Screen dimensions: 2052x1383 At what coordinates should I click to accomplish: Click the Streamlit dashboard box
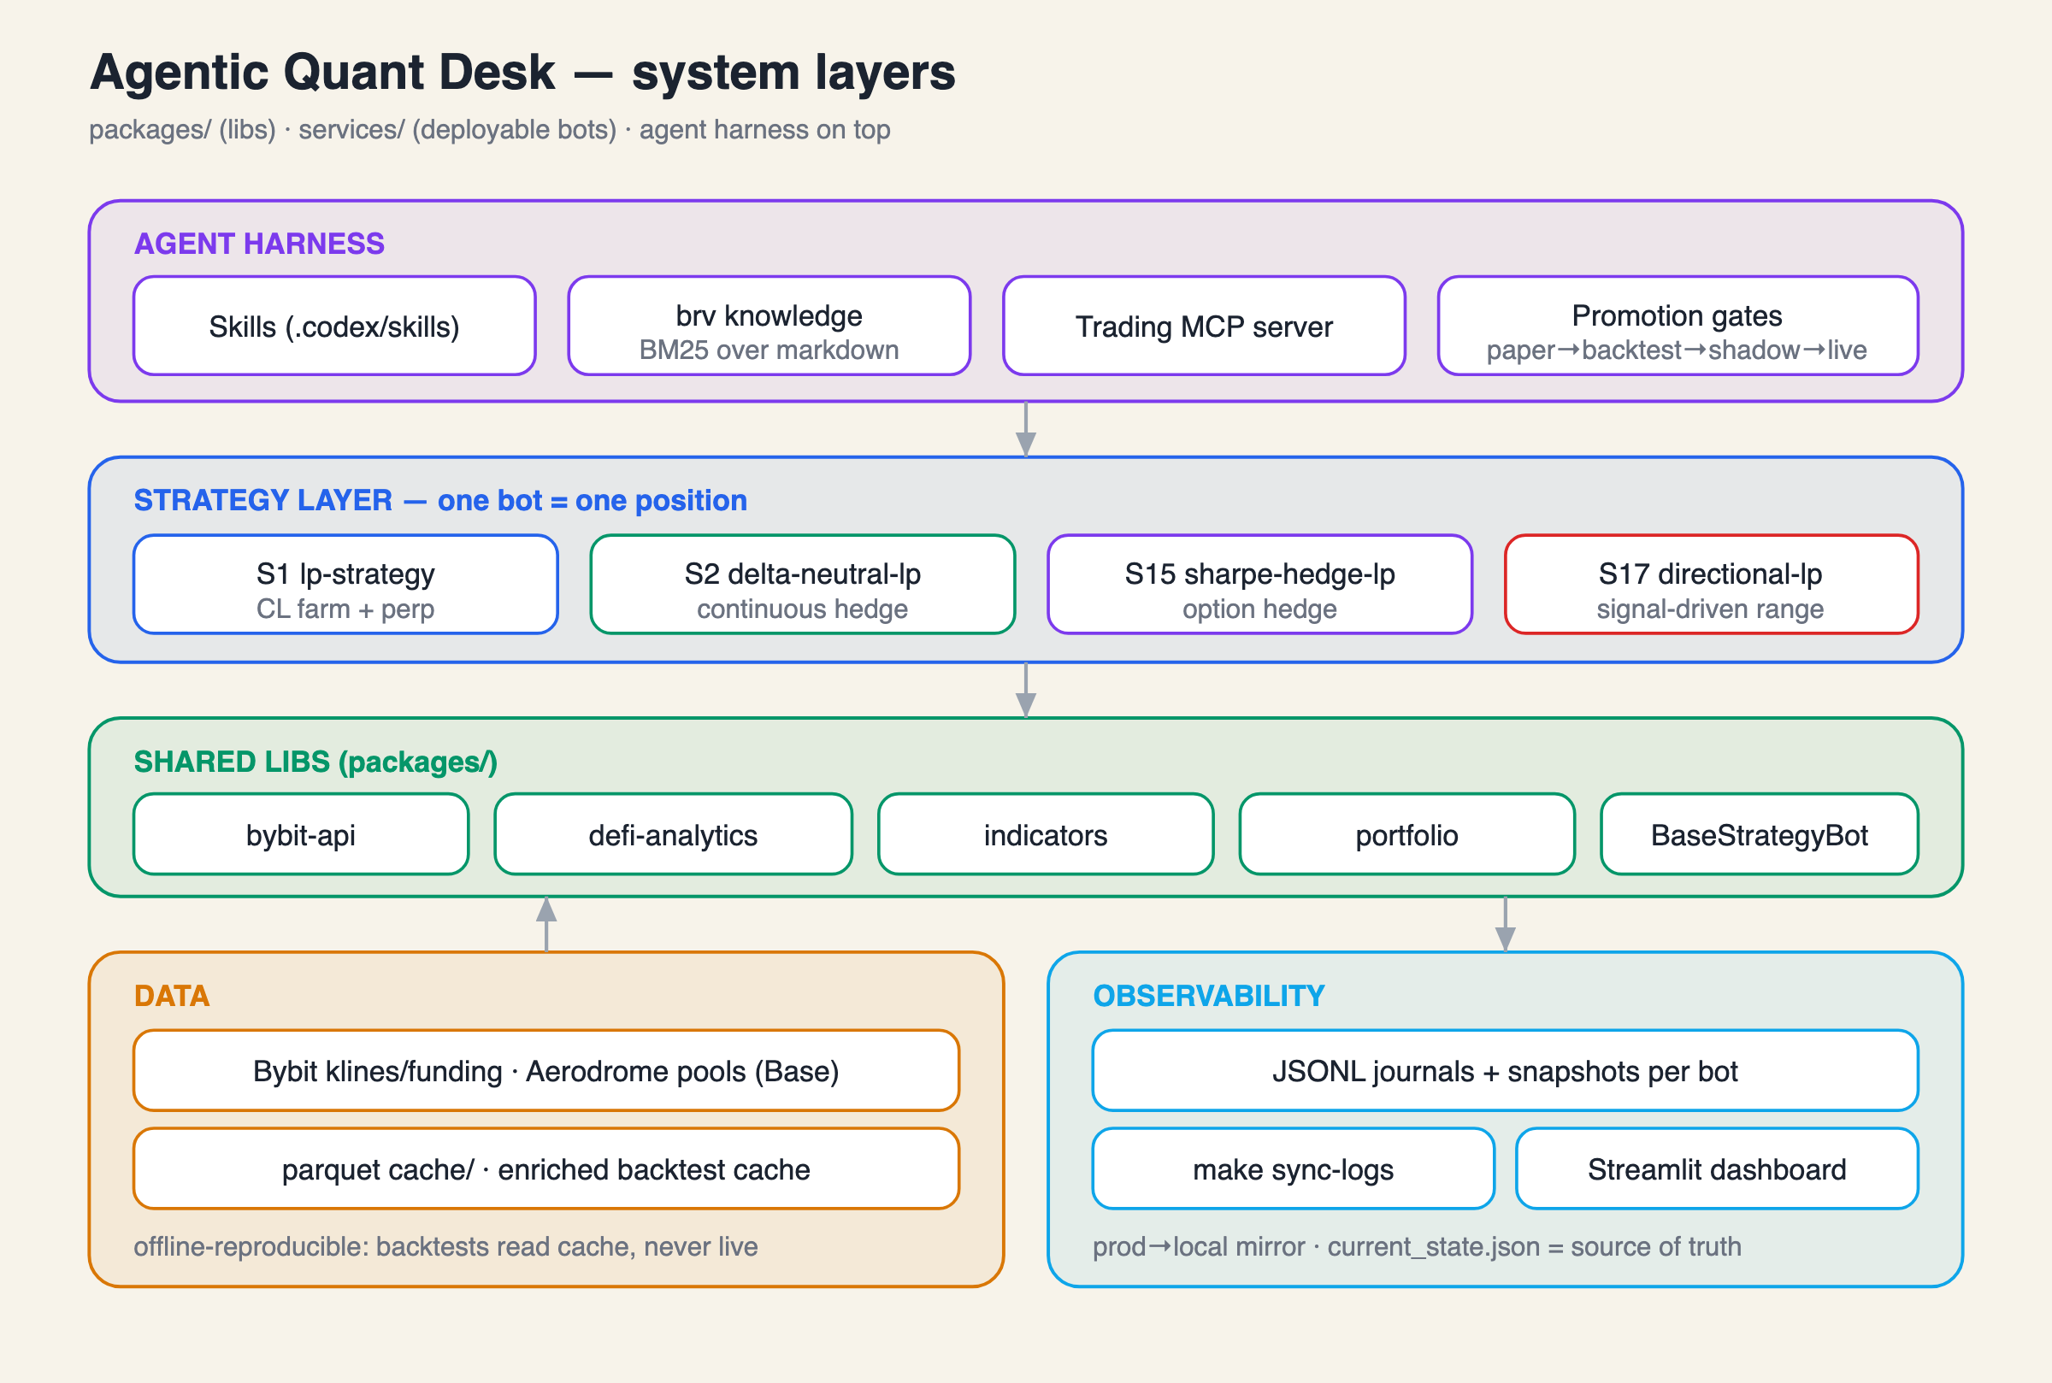coord(1717,1168)
